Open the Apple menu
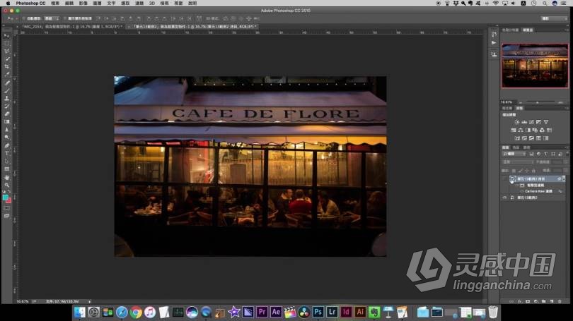The image size is (573, 321). 7,3
